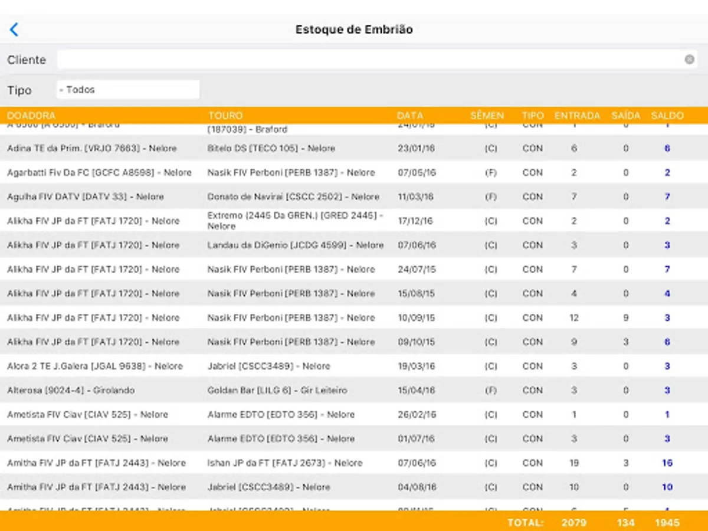Click total saldo 1945

(x=667, y=522)
